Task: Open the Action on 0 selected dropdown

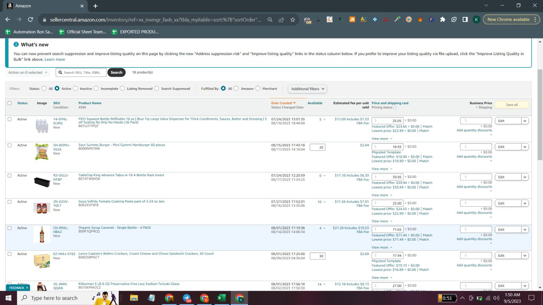Action: (x=28, y=72)
